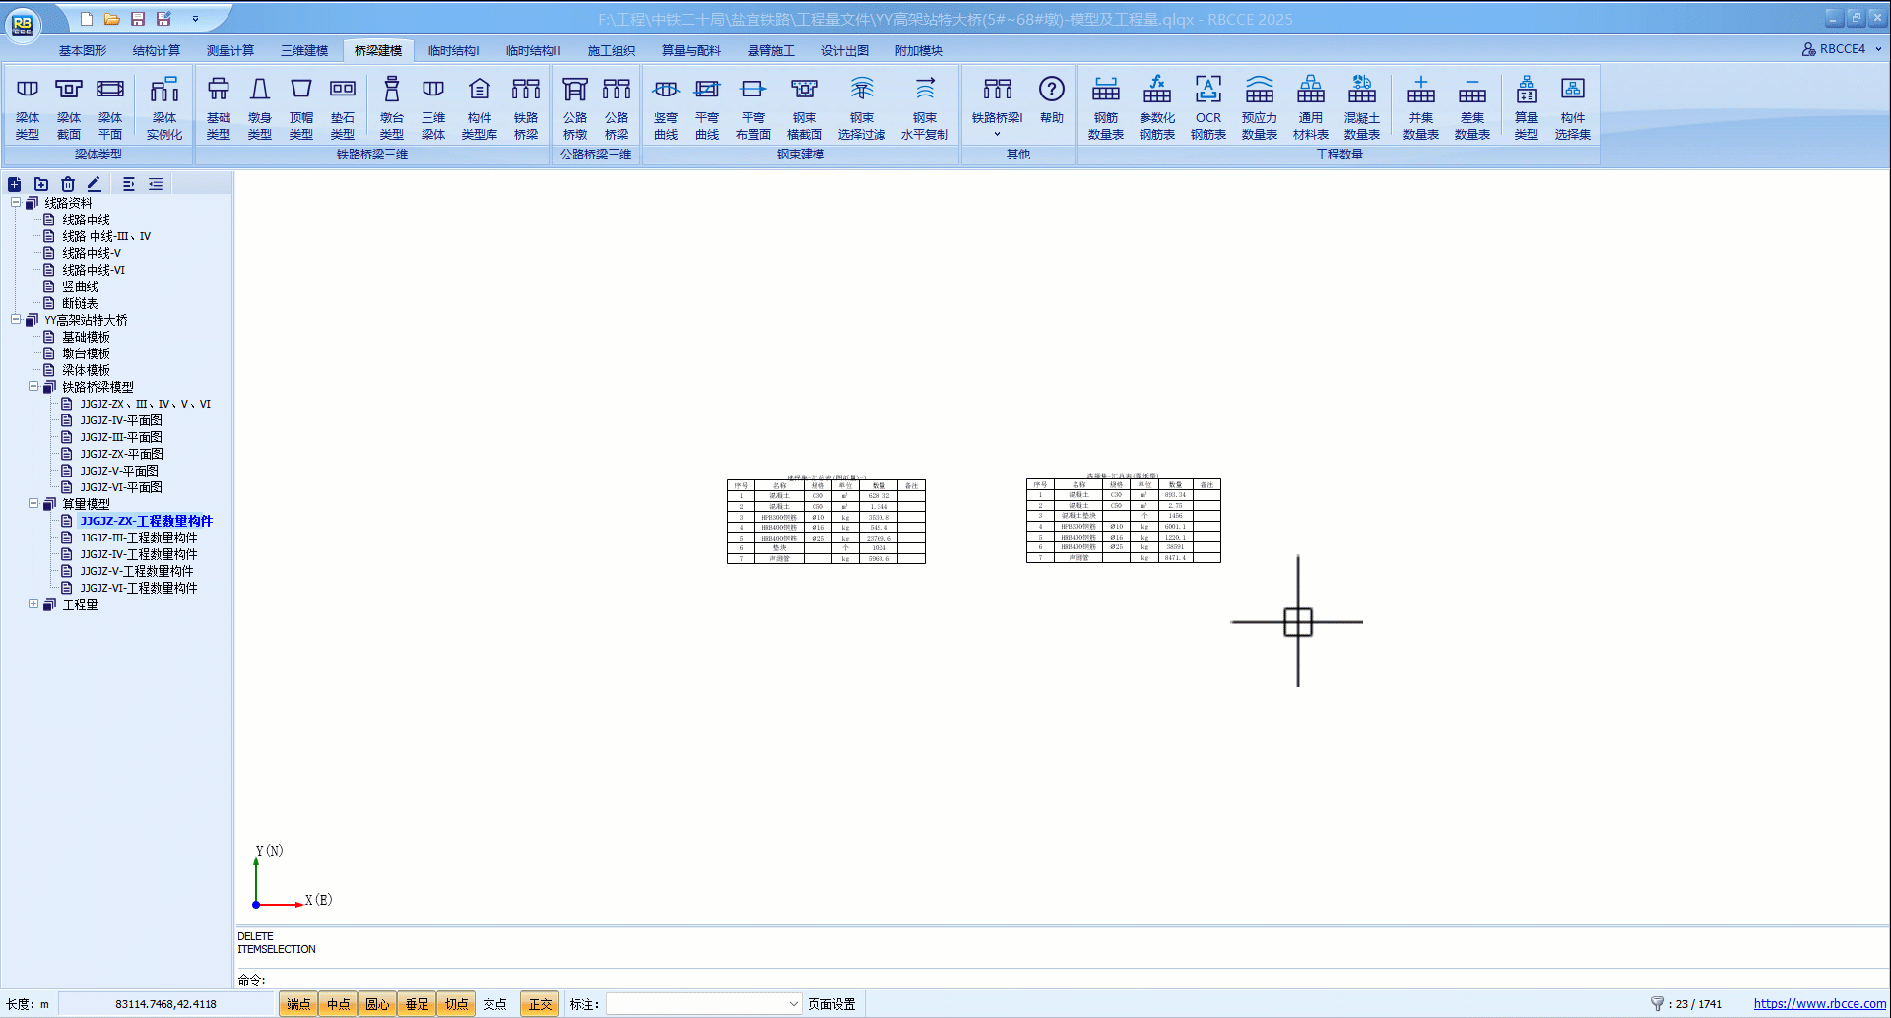Select the 公路桥墩 tool
Viewport: 1891px width, 1018px height.
tap(575, 106)
